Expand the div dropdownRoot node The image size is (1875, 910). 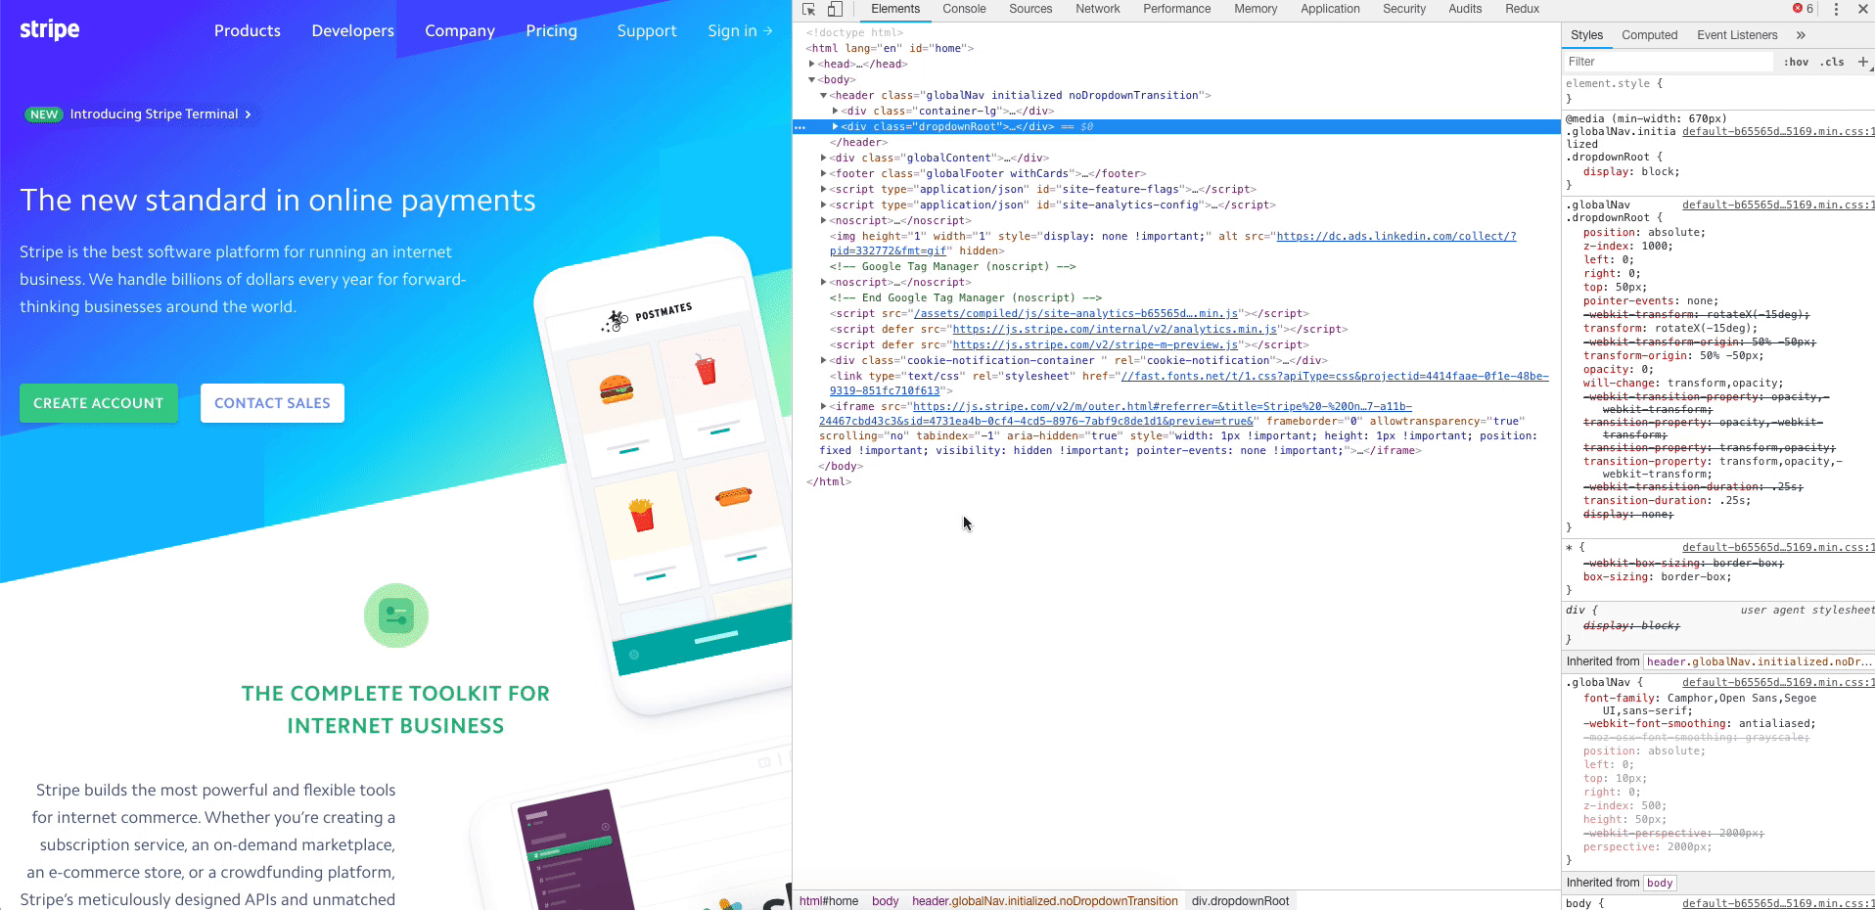click(x=835, y=126)
